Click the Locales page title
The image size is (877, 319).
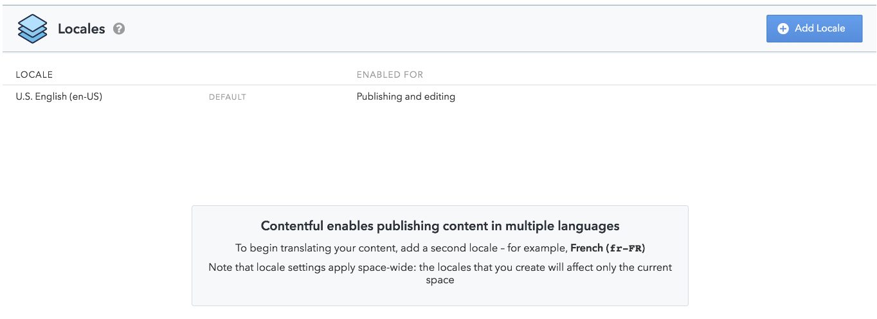[x=81, y=29]
